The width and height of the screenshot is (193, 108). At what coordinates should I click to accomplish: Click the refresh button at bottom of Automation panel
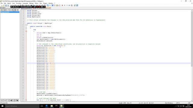coord(5,100)
